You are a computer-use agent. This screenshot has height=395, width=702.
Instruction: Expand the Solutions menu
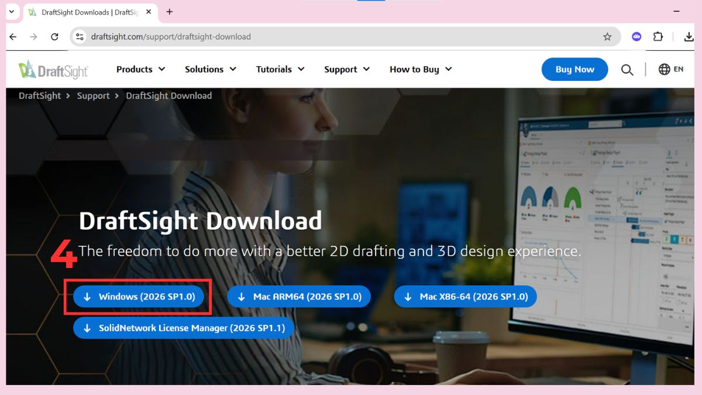click(x=211, y=69)
